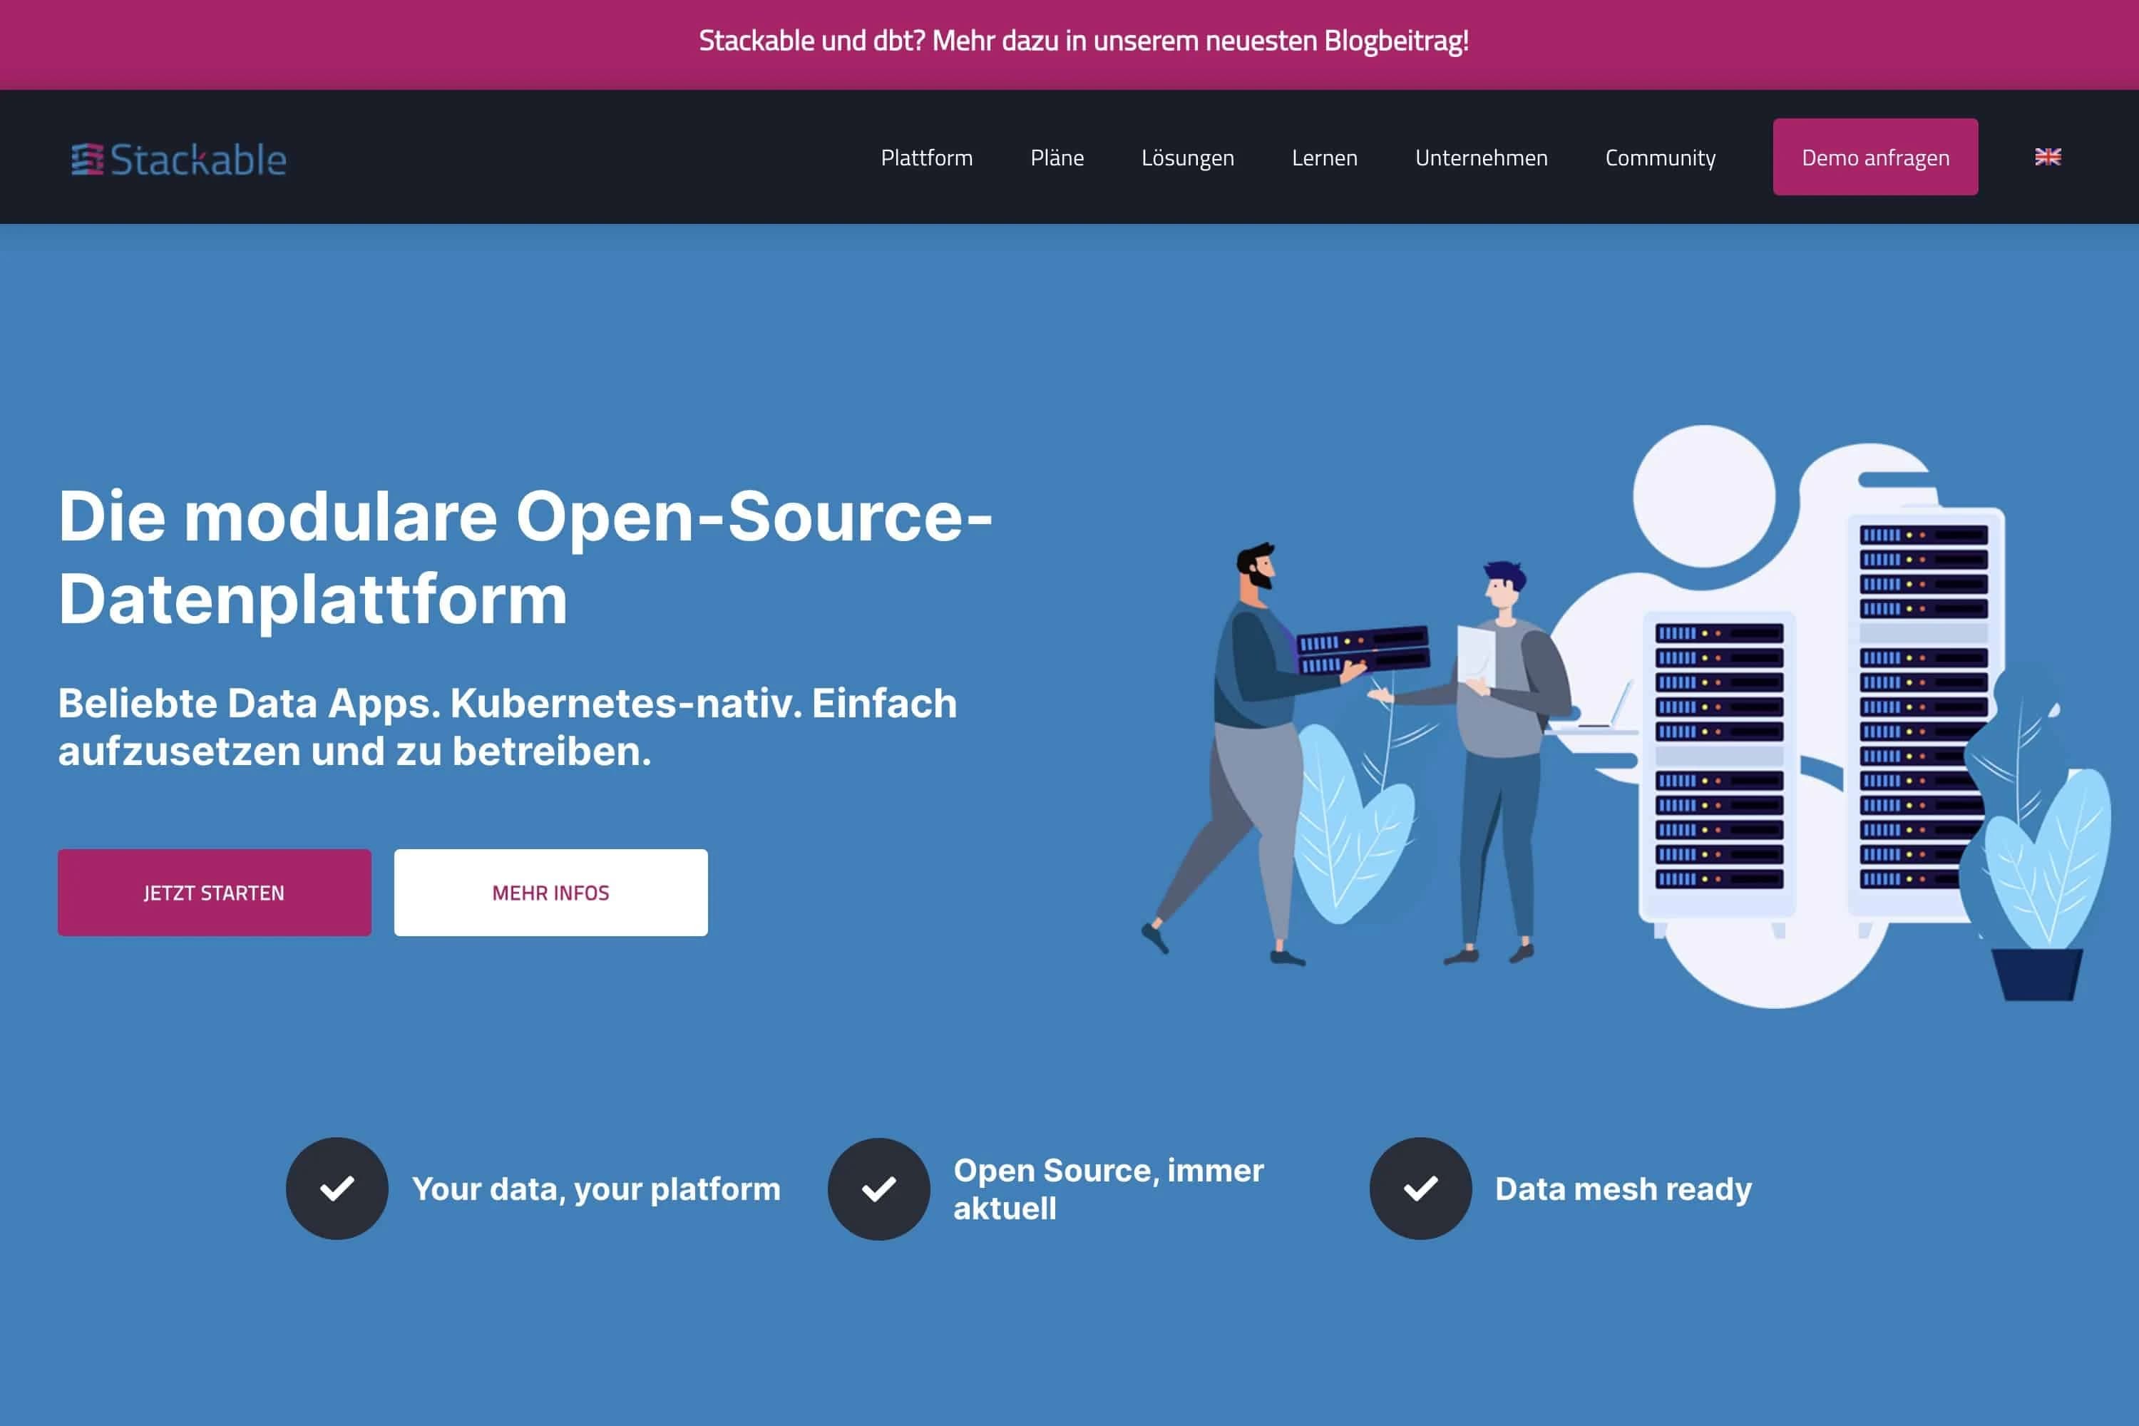Click the Stackable logo icon

pos(87,159)
